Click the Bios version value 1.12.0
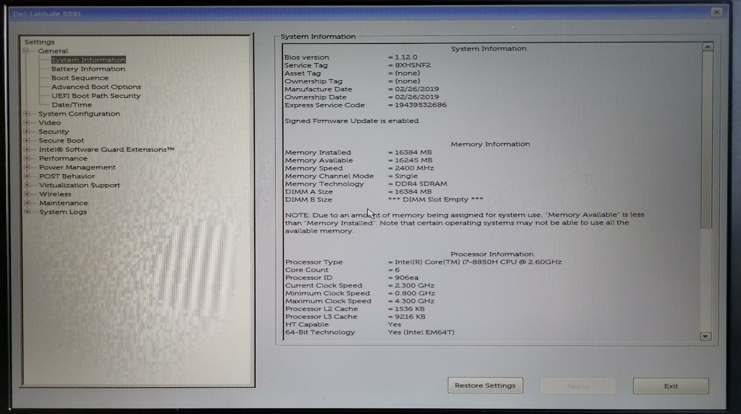 pos(406,57)
